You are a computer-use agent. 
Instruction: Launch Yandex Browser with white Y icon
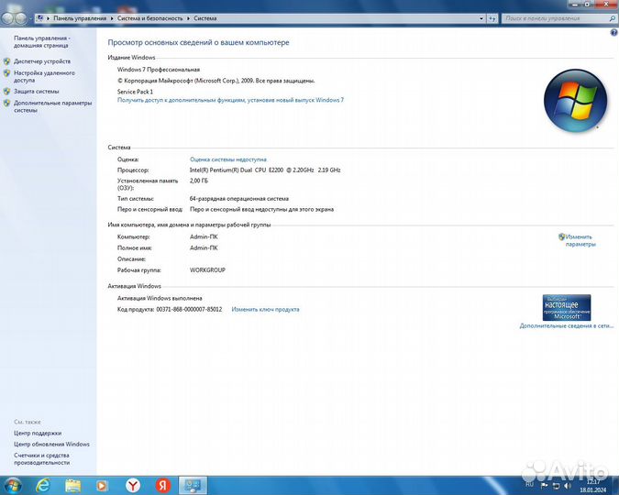pyautogui.click(x=133, y=486)
